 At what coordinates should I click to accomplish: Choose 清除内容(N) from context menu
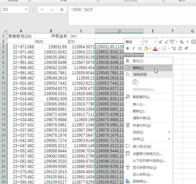click(148, 118)
